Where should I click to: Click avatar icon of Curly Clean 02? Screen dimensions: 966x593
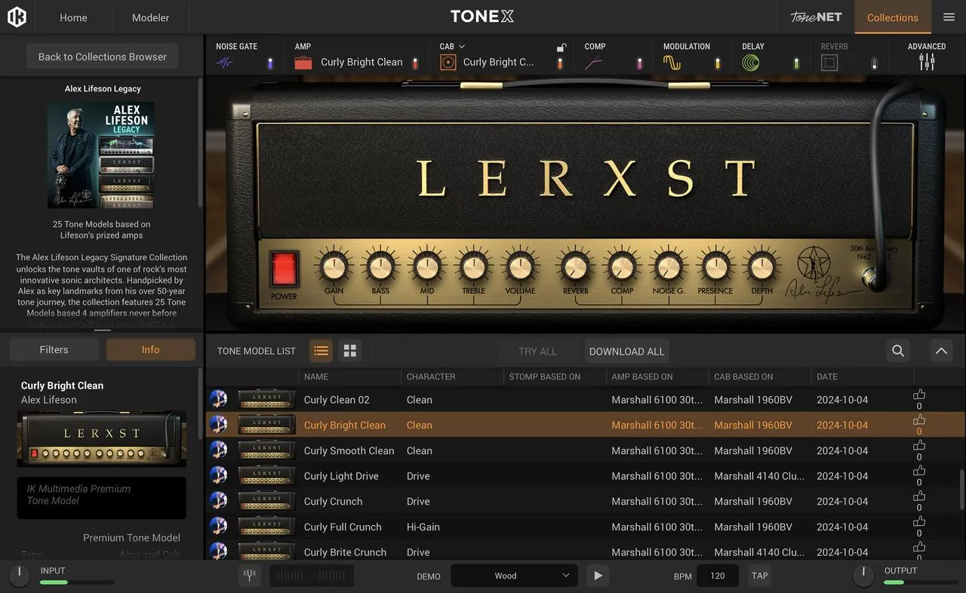tap(218, 399)
